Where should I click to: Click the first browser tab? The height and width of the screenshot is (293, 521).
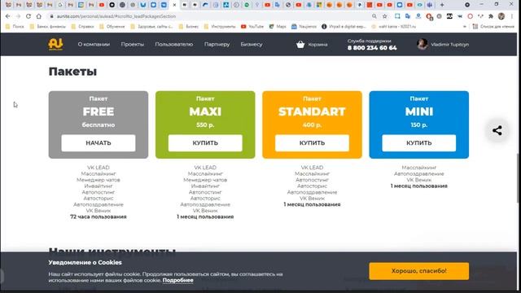[9, 5]
